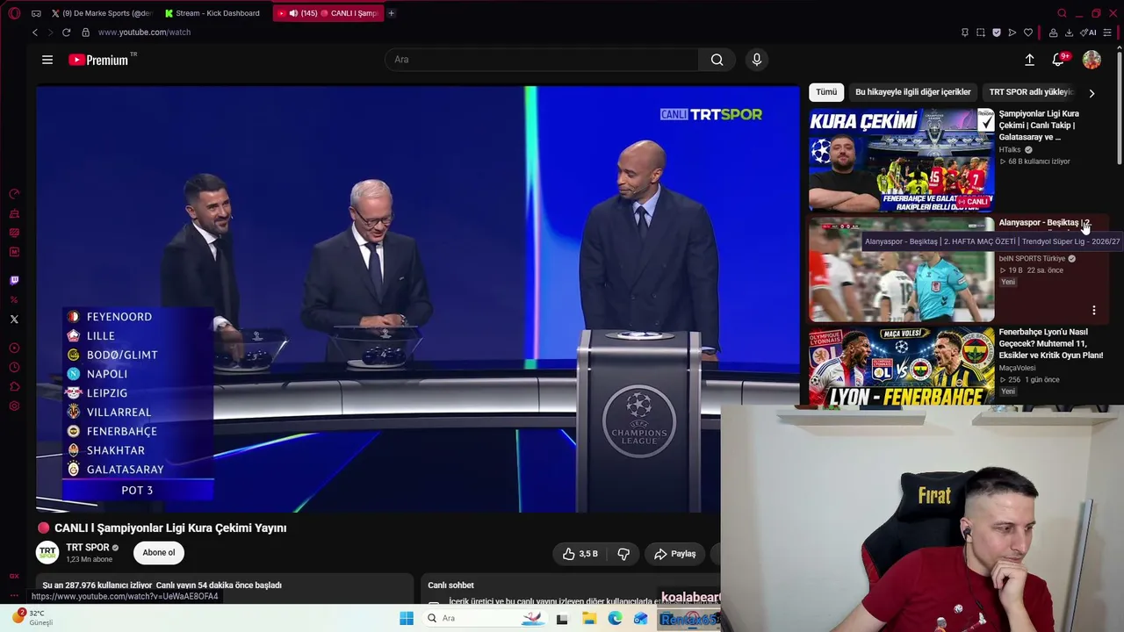Click the live video player
This screenshot has width=1124, height=632.
click(418, 298)
